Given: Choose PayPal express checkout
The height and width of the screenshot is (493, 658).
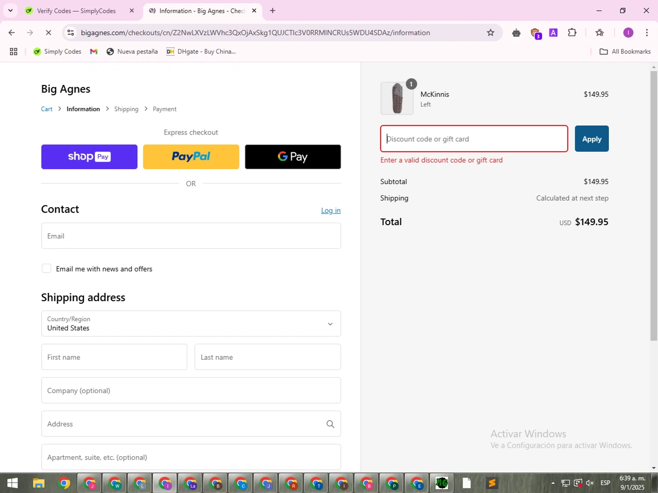Looking at the screenshot, I should pos(191,157).
